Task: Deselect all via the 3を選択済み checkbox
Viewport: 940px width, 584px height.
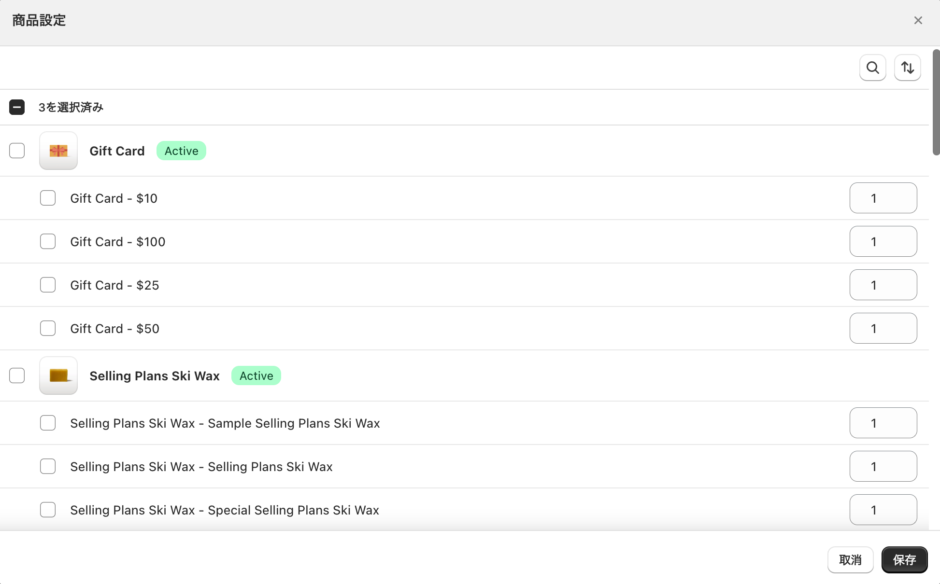Action: (17, 107)
